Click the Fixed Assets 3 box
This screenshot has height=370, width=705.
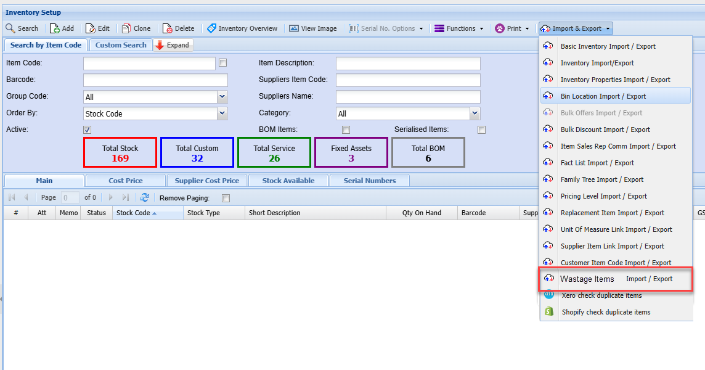coord(351,152)
